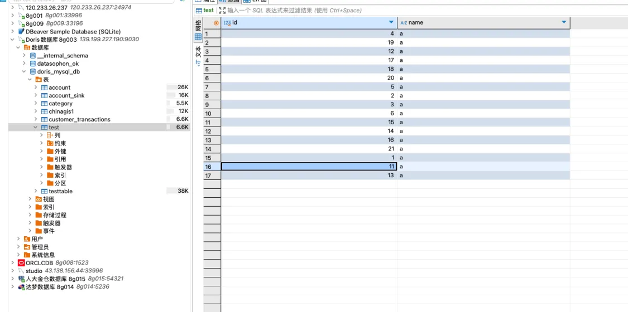628x312 pixels.
Task: Open the id column filter dropdown arrow
Action: 391,22
